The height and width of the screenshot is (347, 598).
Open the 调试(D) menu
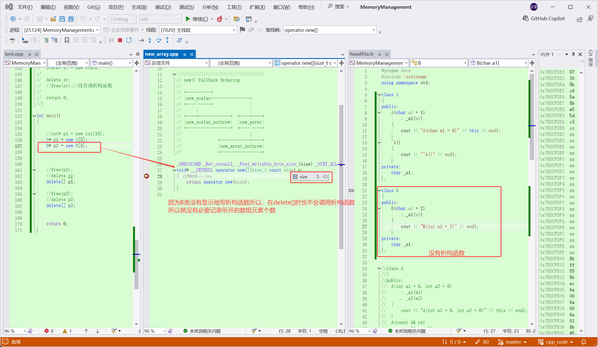[163, 7]
